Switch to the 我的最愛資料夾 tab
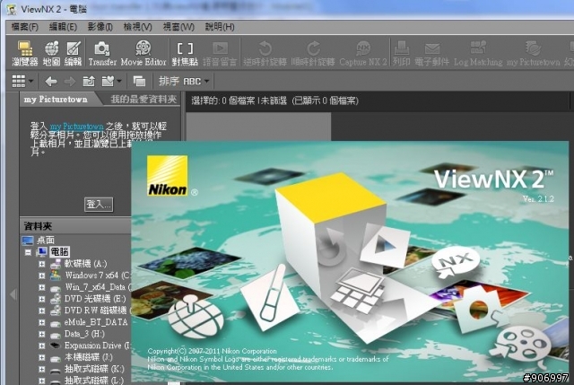574x385 pixels. coord(143,100)
